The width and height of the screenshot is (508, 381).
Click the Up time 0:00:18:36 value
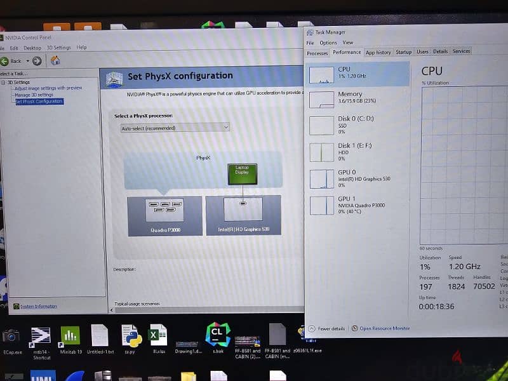pos(436,307)
